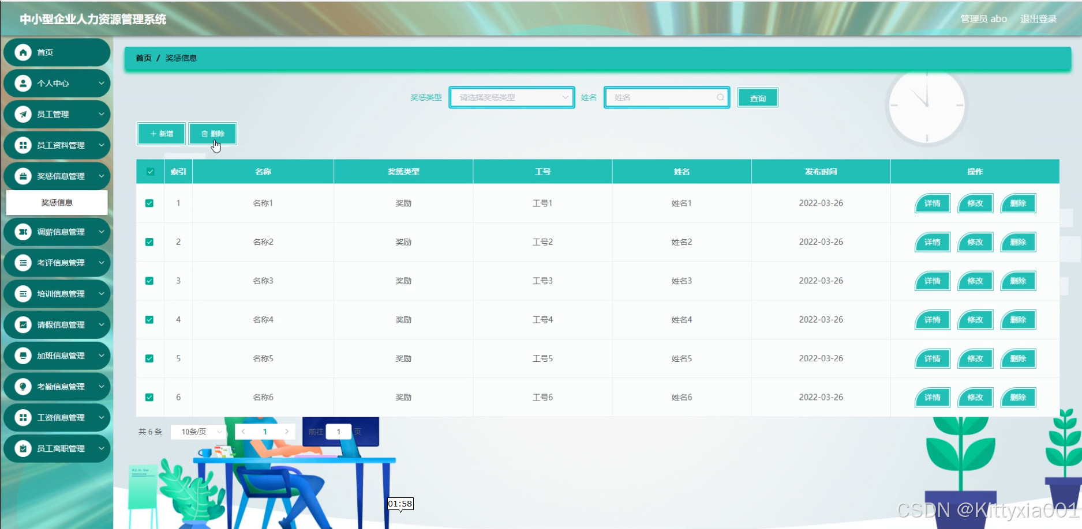Click 删除 for row 名称3

1018,281
